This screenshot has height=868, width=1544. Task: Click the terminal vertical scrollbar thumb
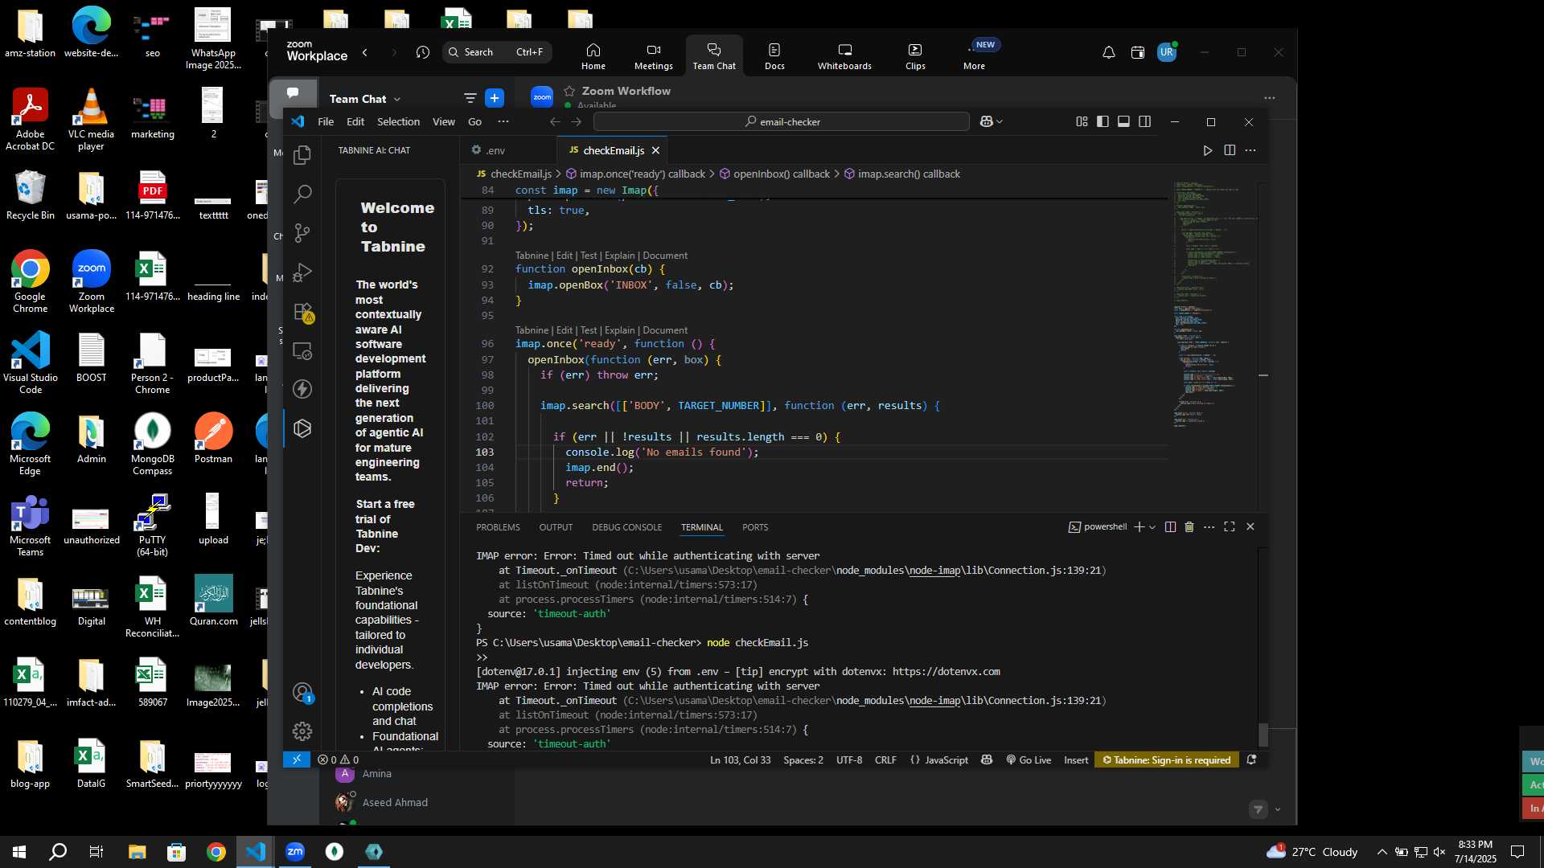click(x=1263, y=734)
